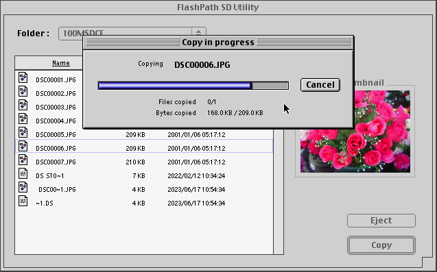Click the flower thumbnail preview
The width and height of the screenshot is (437, 272).
click(x=355, y=132)
